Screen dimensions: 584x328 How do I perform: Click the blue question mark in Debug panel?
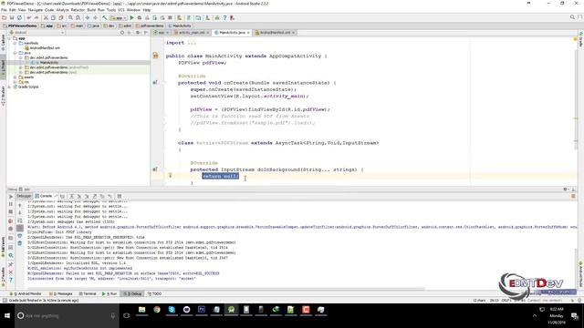[11, 280]
